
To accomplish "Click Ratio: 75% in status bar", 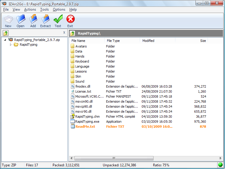I will coord(161,165).
